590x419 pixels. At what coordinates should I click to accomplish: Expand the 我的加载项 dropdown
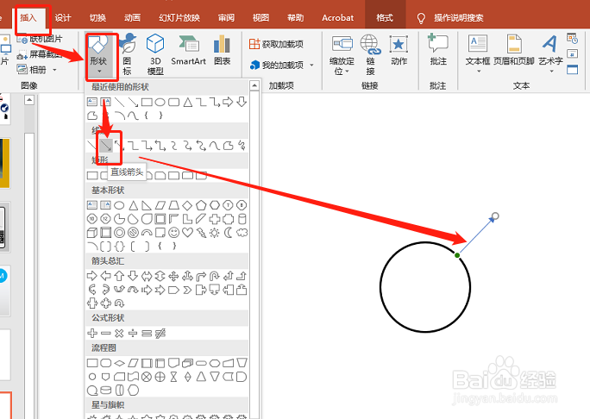pyautogui.click(x=311, y=65)
